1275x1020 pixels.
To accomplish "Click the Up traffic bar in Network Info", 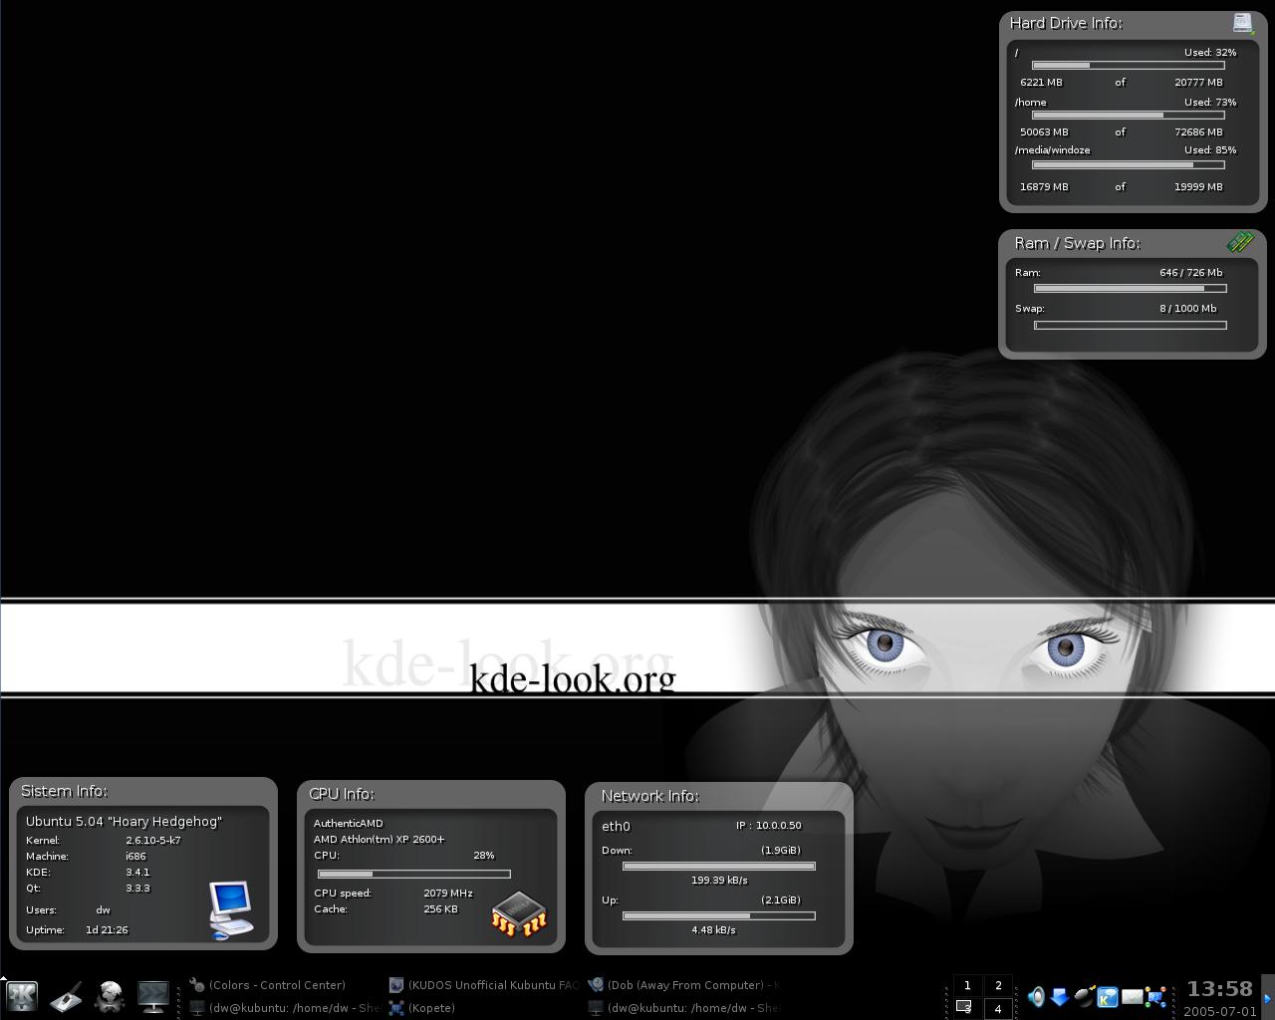I will (719, 915).
